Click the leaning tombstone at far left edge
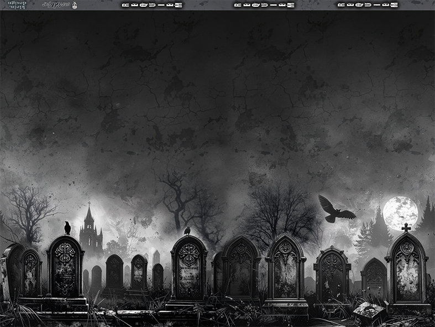 [10, 271]
